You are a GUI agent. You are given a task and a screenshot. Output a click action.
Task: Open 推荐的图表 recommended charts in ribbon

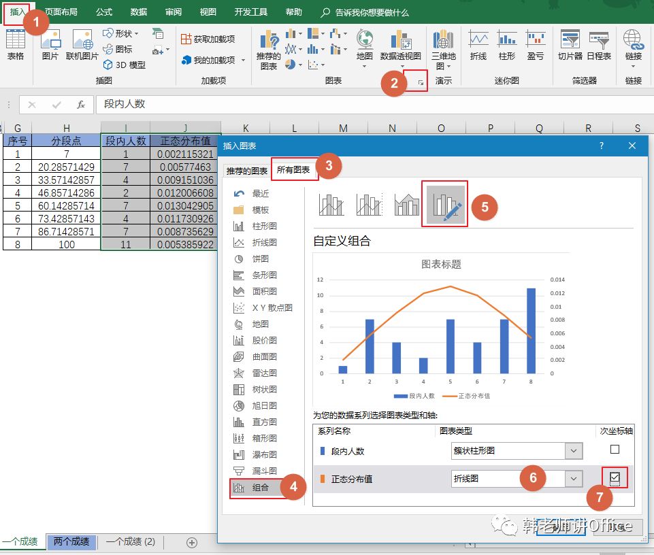[x=269, y=49]
